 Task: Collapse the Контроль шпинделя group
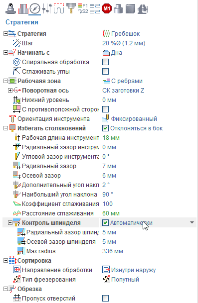[x=10, y=223]
